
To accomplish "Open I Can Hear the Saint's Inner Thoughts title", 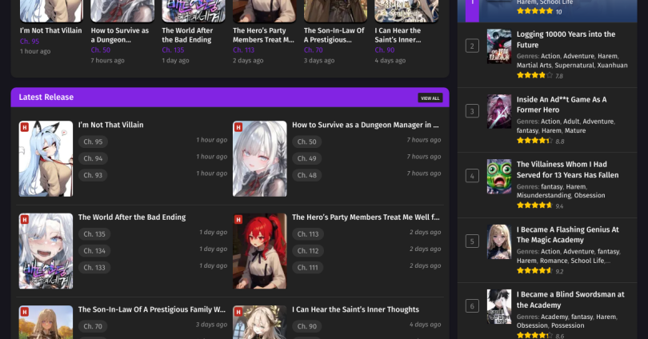I will 355,309.
